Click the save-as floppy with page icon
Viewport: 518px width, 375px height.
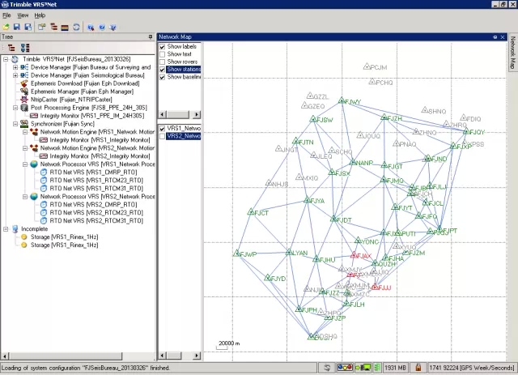coord(28,27)
